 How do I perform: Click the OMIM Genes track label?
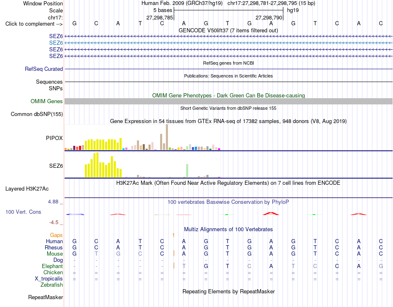pos(47,101)
